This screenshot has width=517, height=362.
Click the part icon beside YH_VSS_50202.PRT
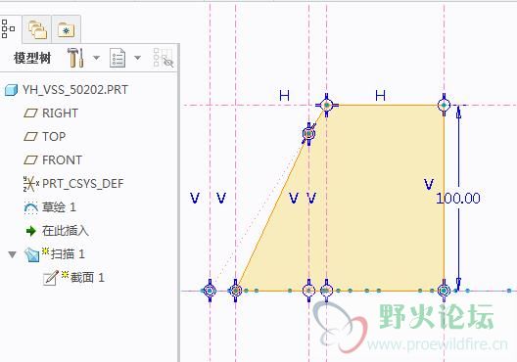point(11,90)
